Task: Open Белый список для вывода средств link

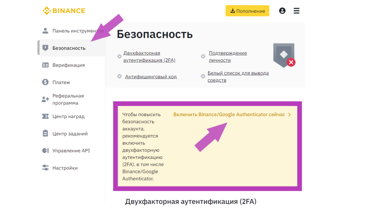Action: [238, 77]
